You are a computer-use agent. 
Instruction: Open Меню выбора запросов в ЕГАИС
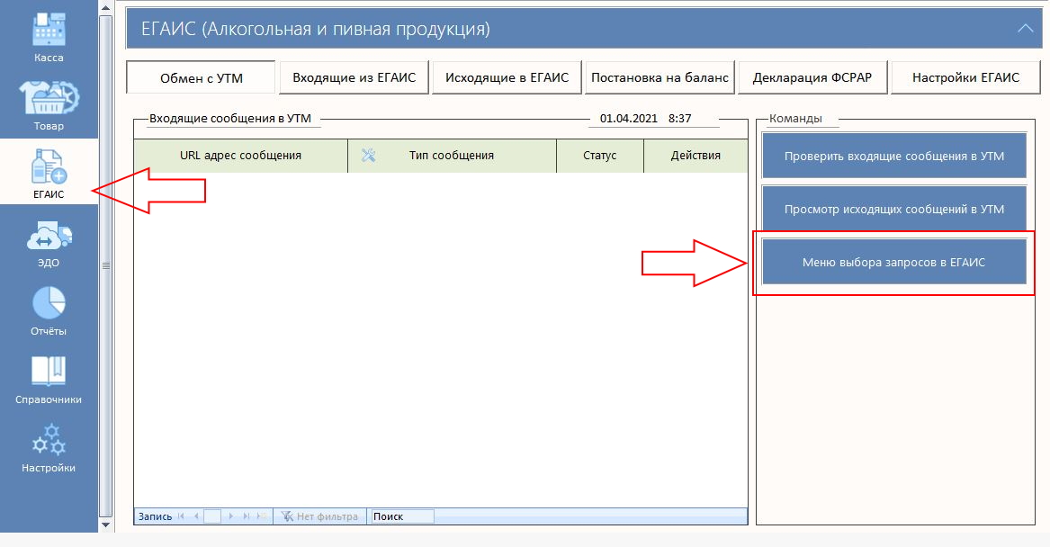pyautogui.click(x=893, y=262)
